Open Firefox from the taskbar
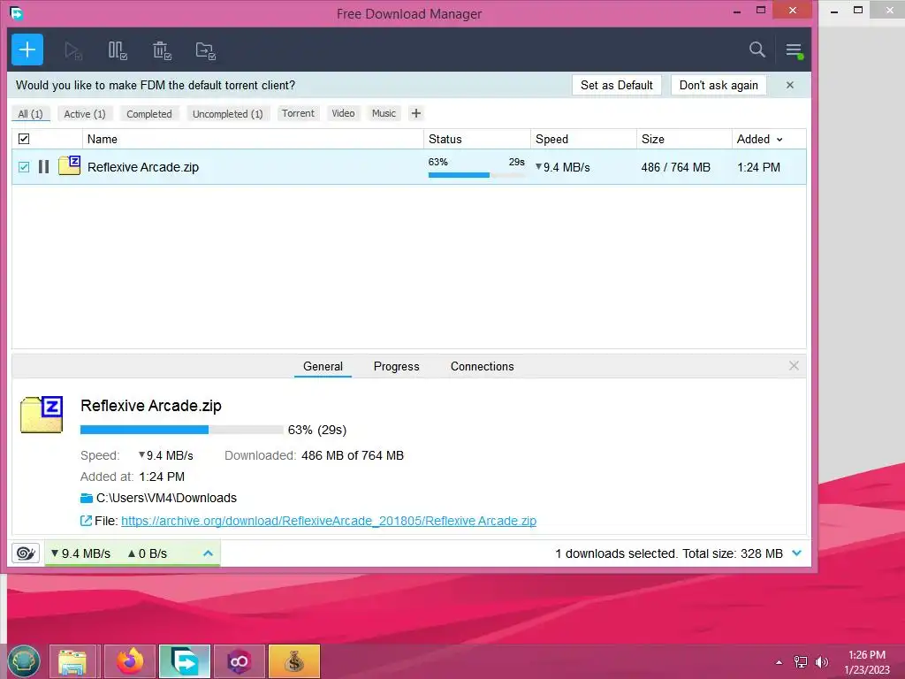The height and width of the screenshot is (679, 905). [130, 661]
